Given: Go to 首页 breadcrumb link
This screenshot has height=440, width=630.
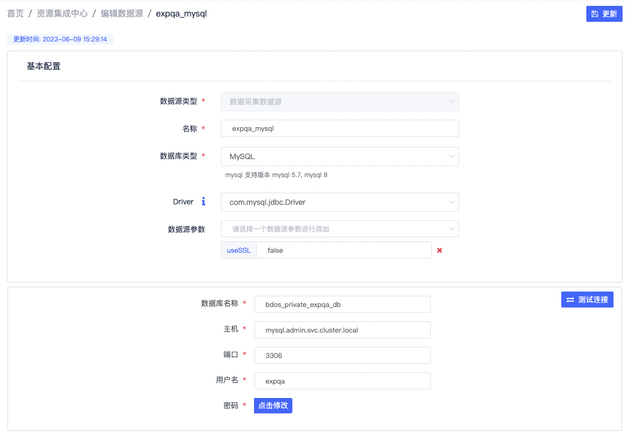Looking at the screenshot, I should pyautogui.click(x=15, y=14).
